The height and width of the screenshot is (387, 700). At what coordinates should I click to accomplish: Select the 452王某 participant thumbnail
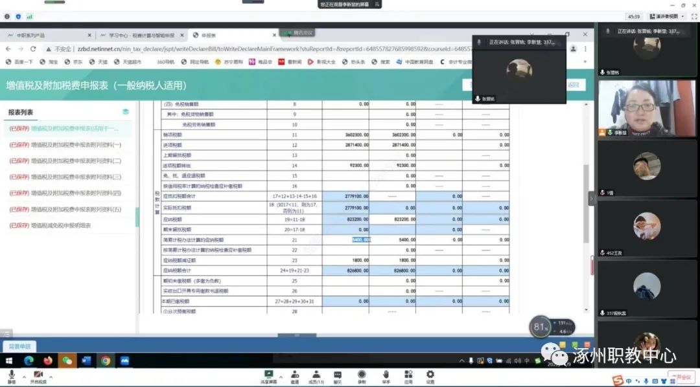point(647,227)
